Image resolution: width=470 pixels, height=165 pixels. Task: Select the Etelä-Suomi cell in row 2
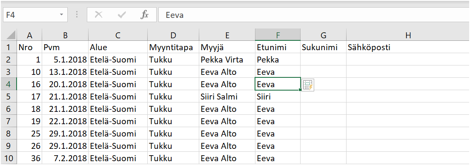[118, 60]
